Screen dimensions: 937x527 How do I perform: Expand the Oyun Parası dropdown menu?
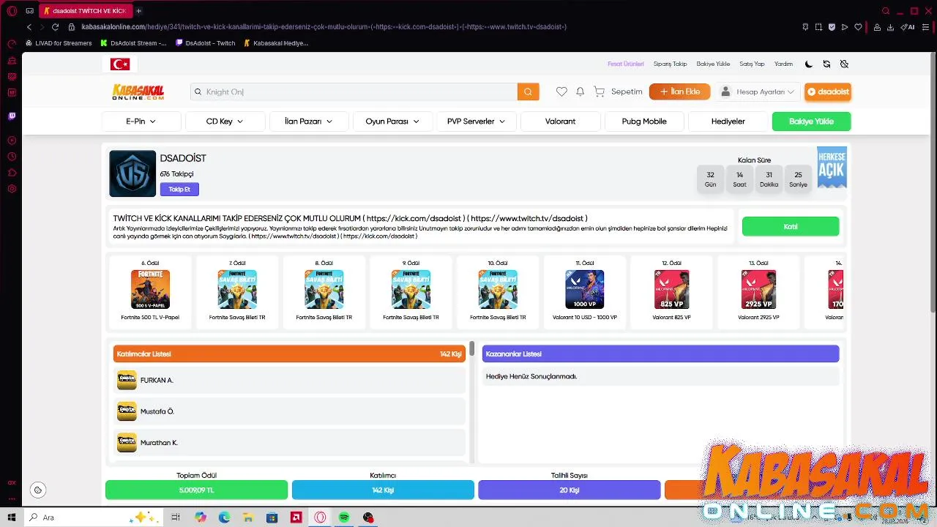click(x=392, y=122)
